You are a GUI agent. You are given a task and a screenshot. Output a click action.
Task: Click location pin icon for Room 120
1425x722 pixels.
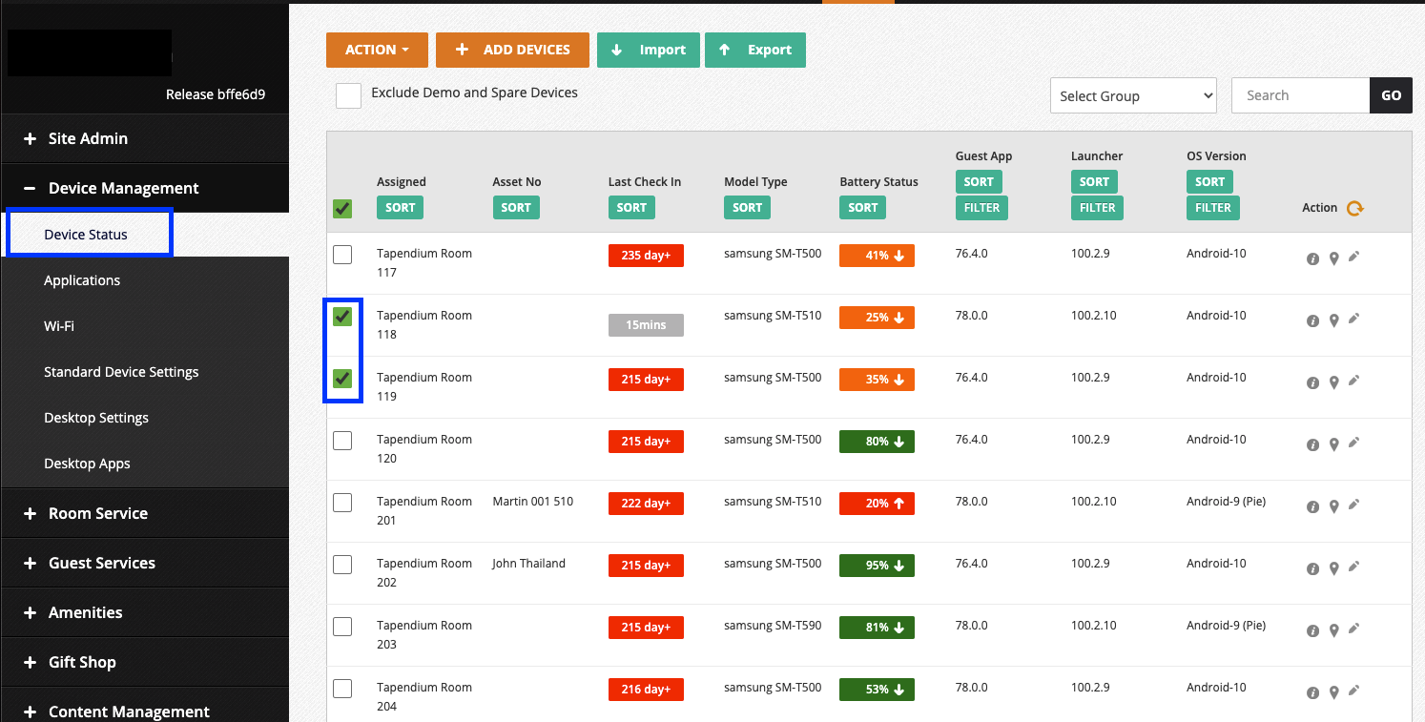point(1333,445)
